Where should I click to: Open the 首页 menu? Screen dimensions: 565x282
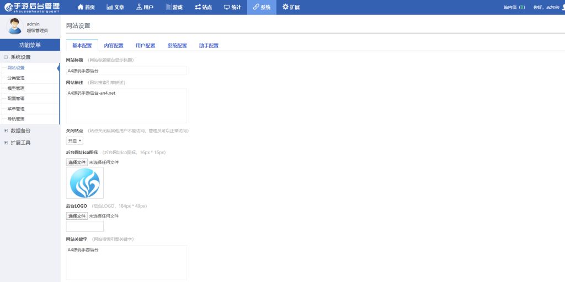pos(87,7)
